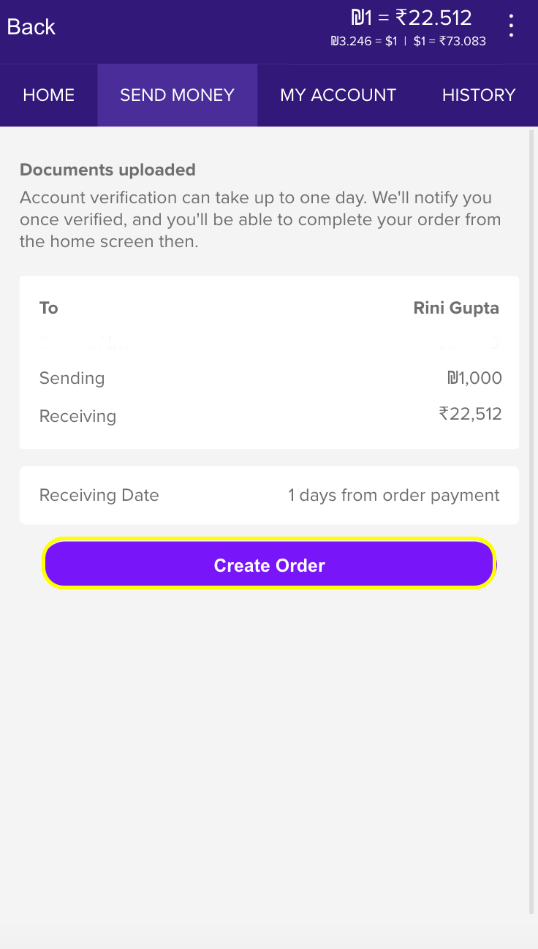Tap the Sending label
538x949 pixels.
coord(72,378)
